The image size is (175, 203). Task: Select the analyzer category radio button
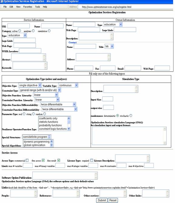point(33,31)
